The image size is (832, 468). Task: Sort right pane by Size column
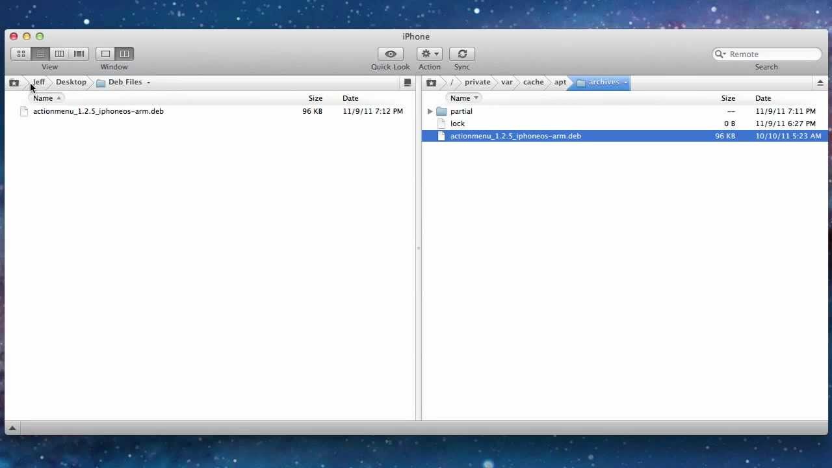point(728,98)
